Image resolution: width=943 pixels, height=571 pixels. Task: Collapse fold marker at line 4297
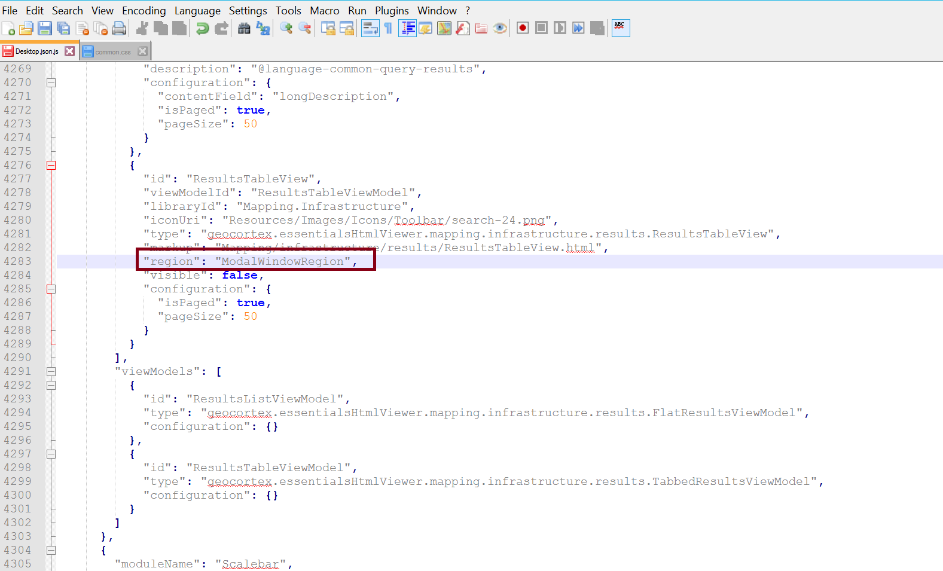[x=51, y=454]
